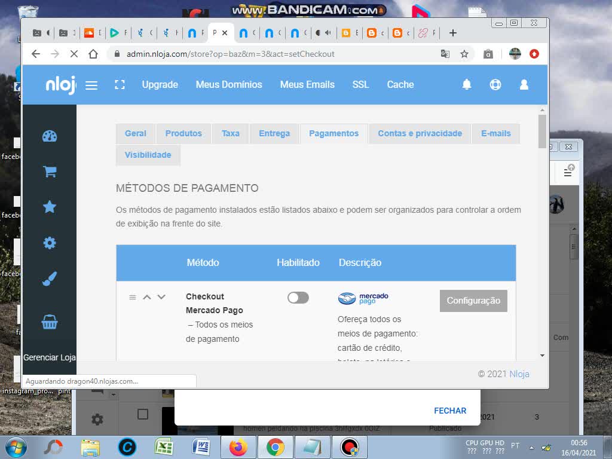Open Chrome from the taskbar

[x=275, y=447]
